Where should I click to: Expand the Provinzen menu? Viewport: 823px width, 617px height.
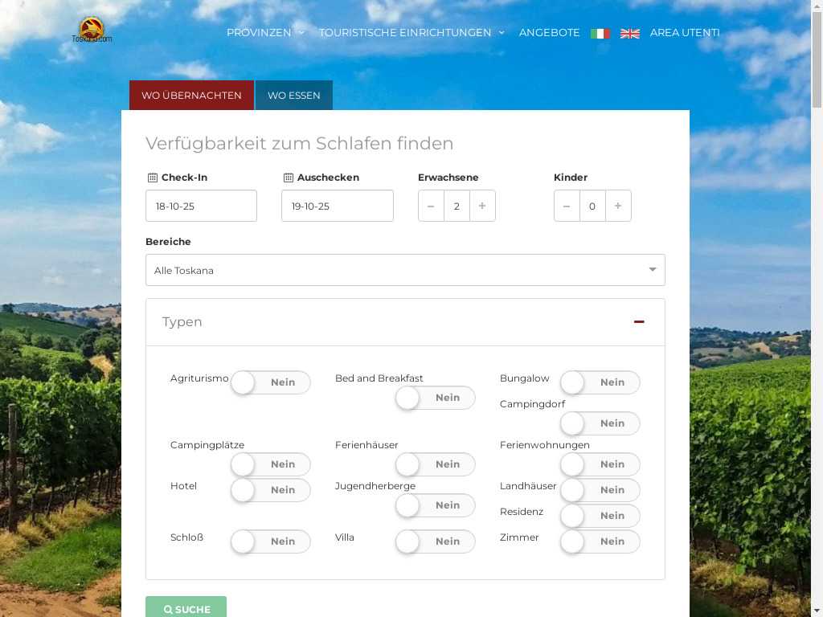(x=265, y=33)
